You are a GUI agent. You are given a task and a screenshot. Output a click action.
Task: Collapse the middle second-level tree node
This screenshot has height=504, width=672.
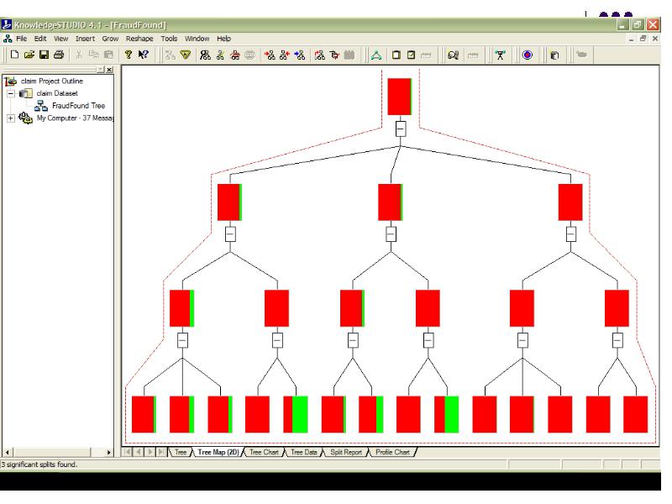[x=391, y=234]
